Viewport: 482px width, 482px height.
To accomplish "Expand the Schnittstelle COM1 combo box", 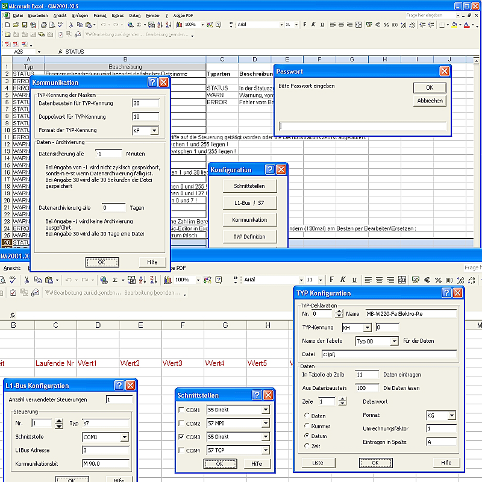I will coord(125,437).
